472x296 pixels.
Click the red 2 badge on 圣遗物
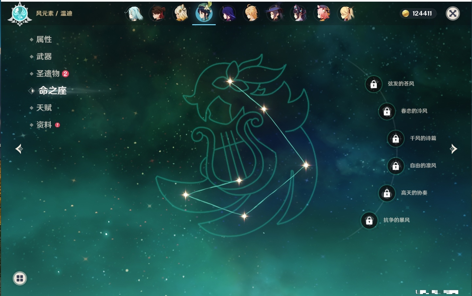65,74
